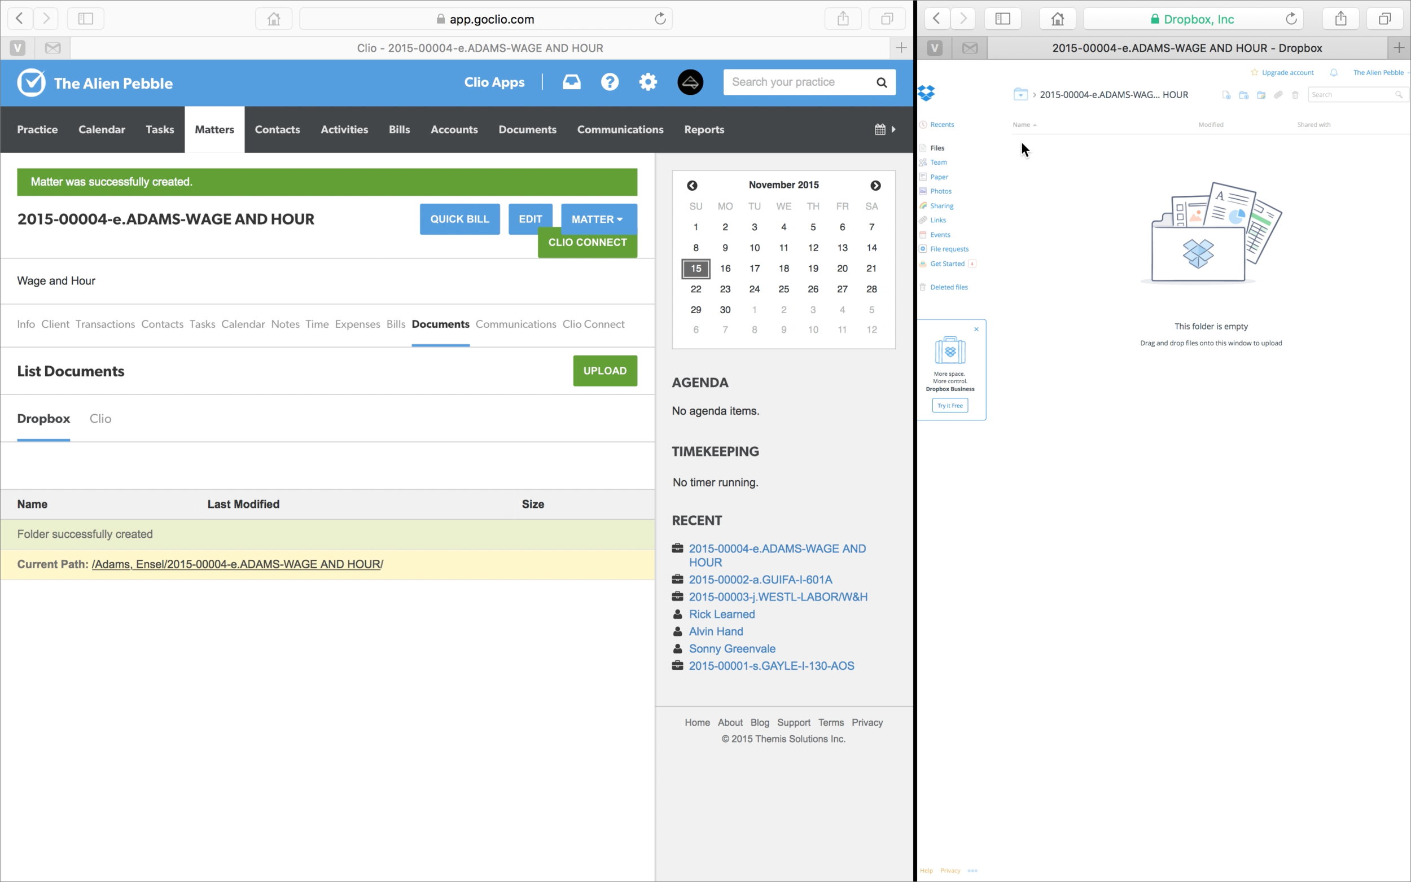Open recent contact Rick Learned

(x=721, y=615)
